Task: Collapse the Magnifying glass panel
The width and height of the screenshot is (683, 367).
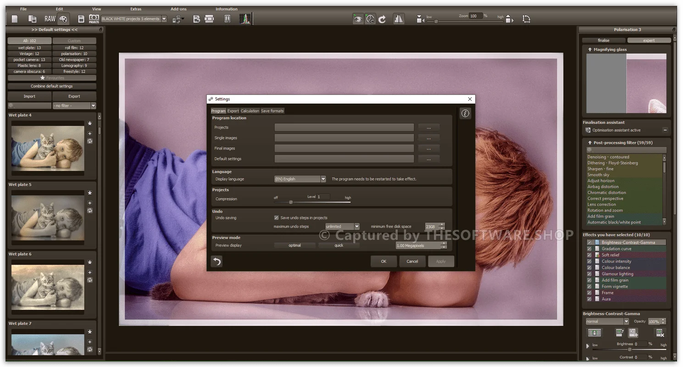Action: tap(590, 50)
